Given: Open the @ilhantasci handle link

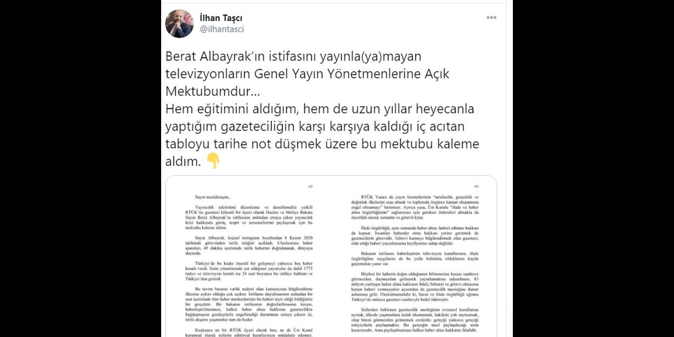Looking at the screenshot, I should click(222, 29).
